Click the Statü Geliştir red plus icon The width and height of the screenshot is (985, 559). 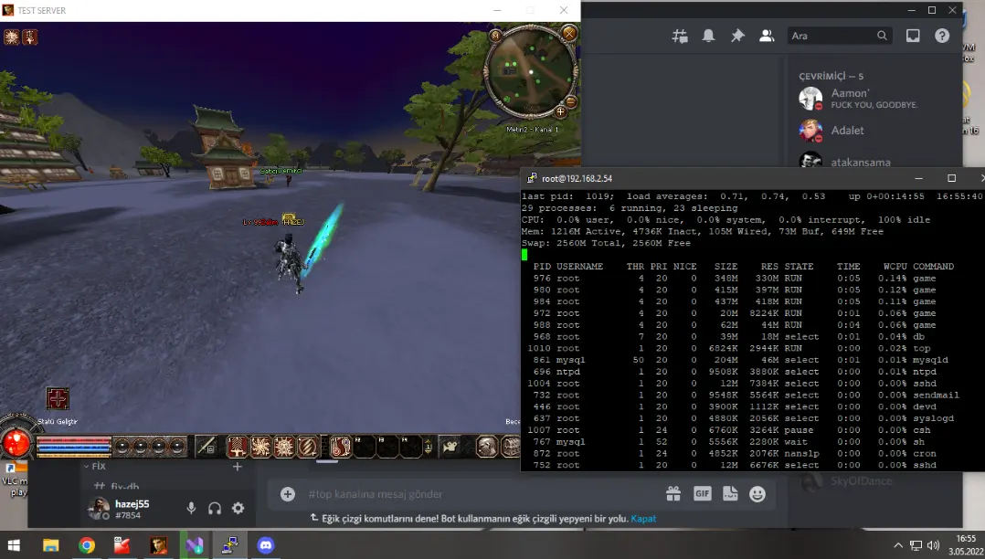[58, 399]
